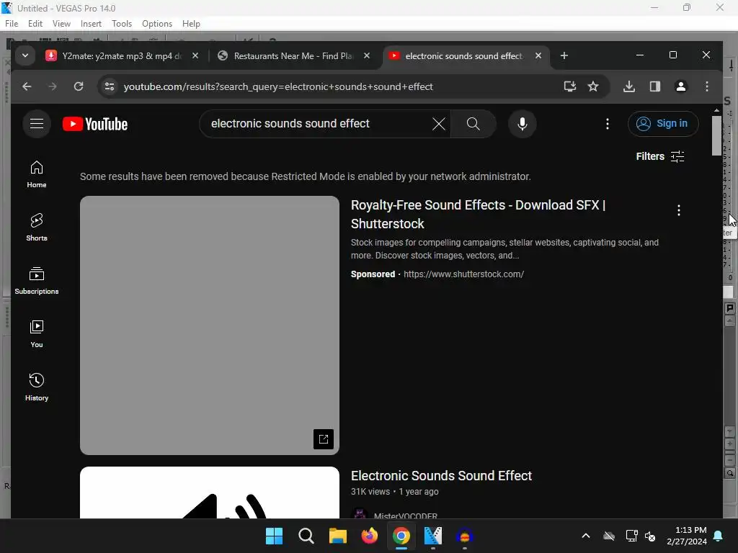Screen dimensions: 738x553
Task: Open Chrome tab search dropdown
Action: coord(25,56)
